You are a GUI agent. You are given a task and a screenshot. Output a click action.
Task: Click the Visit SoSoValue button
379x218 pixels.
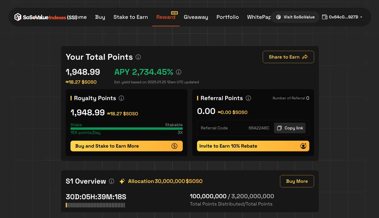pos(295,17)
